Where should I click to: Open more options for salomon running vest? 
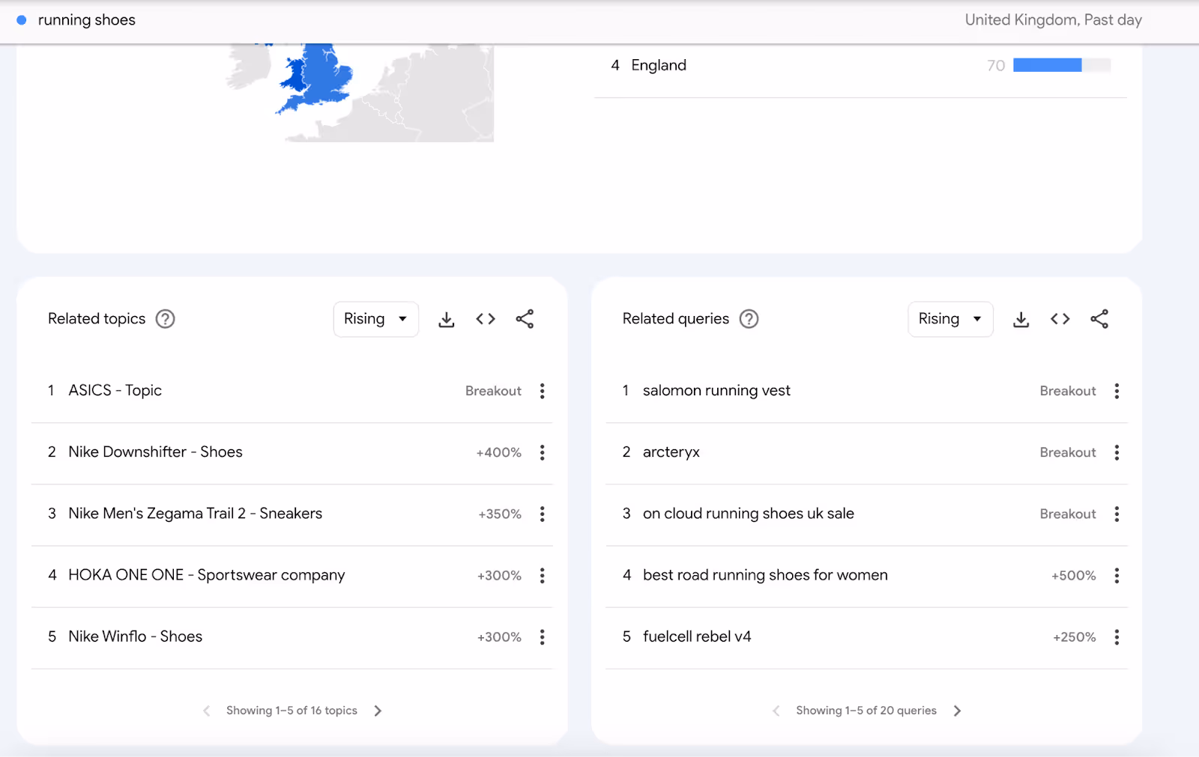pos(1117,391)
